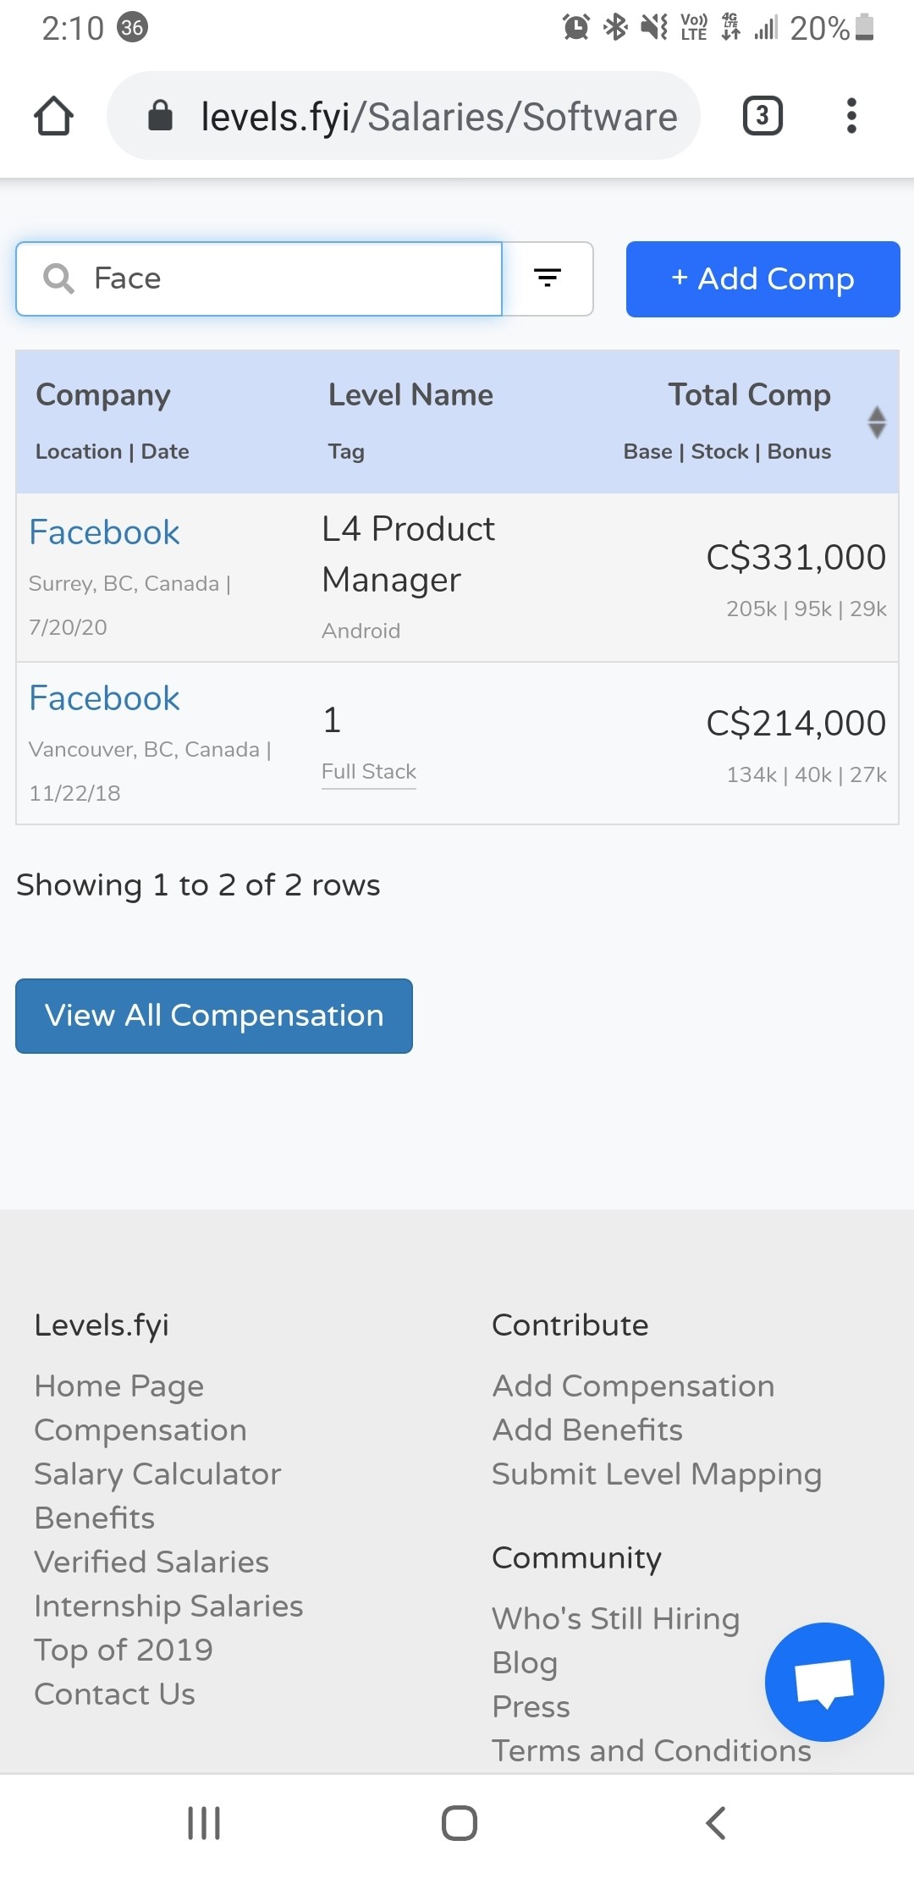This screenshot has width=914, height=1879.
Task: Open the filter options icon beside search
Action: pos(548,278)
